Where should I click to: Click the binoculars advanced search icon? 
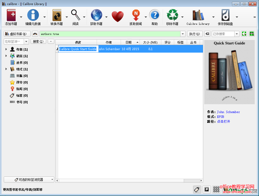[x=35, y=34]
